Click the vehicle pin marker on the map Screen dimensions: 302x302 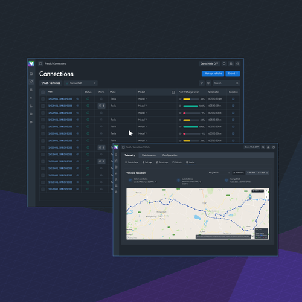[250, 197]
